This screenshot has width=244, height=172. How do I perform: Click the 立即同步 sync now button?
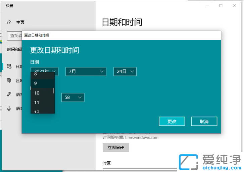[x=115, y=148]
